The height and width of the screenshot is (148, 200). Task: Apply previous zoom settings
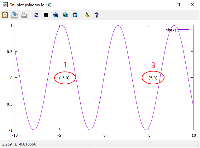56,15
